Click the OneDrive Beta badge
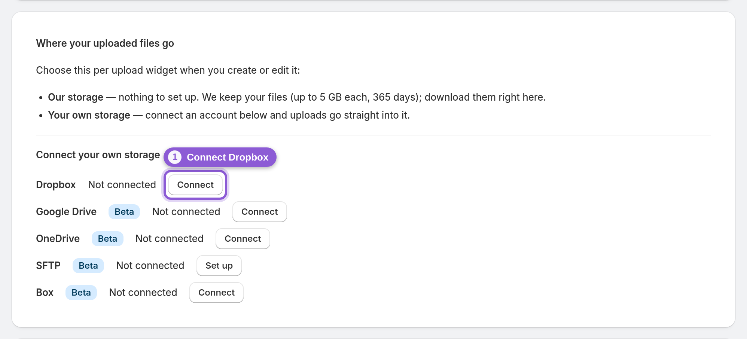747x339 pixels. (107, 239)
